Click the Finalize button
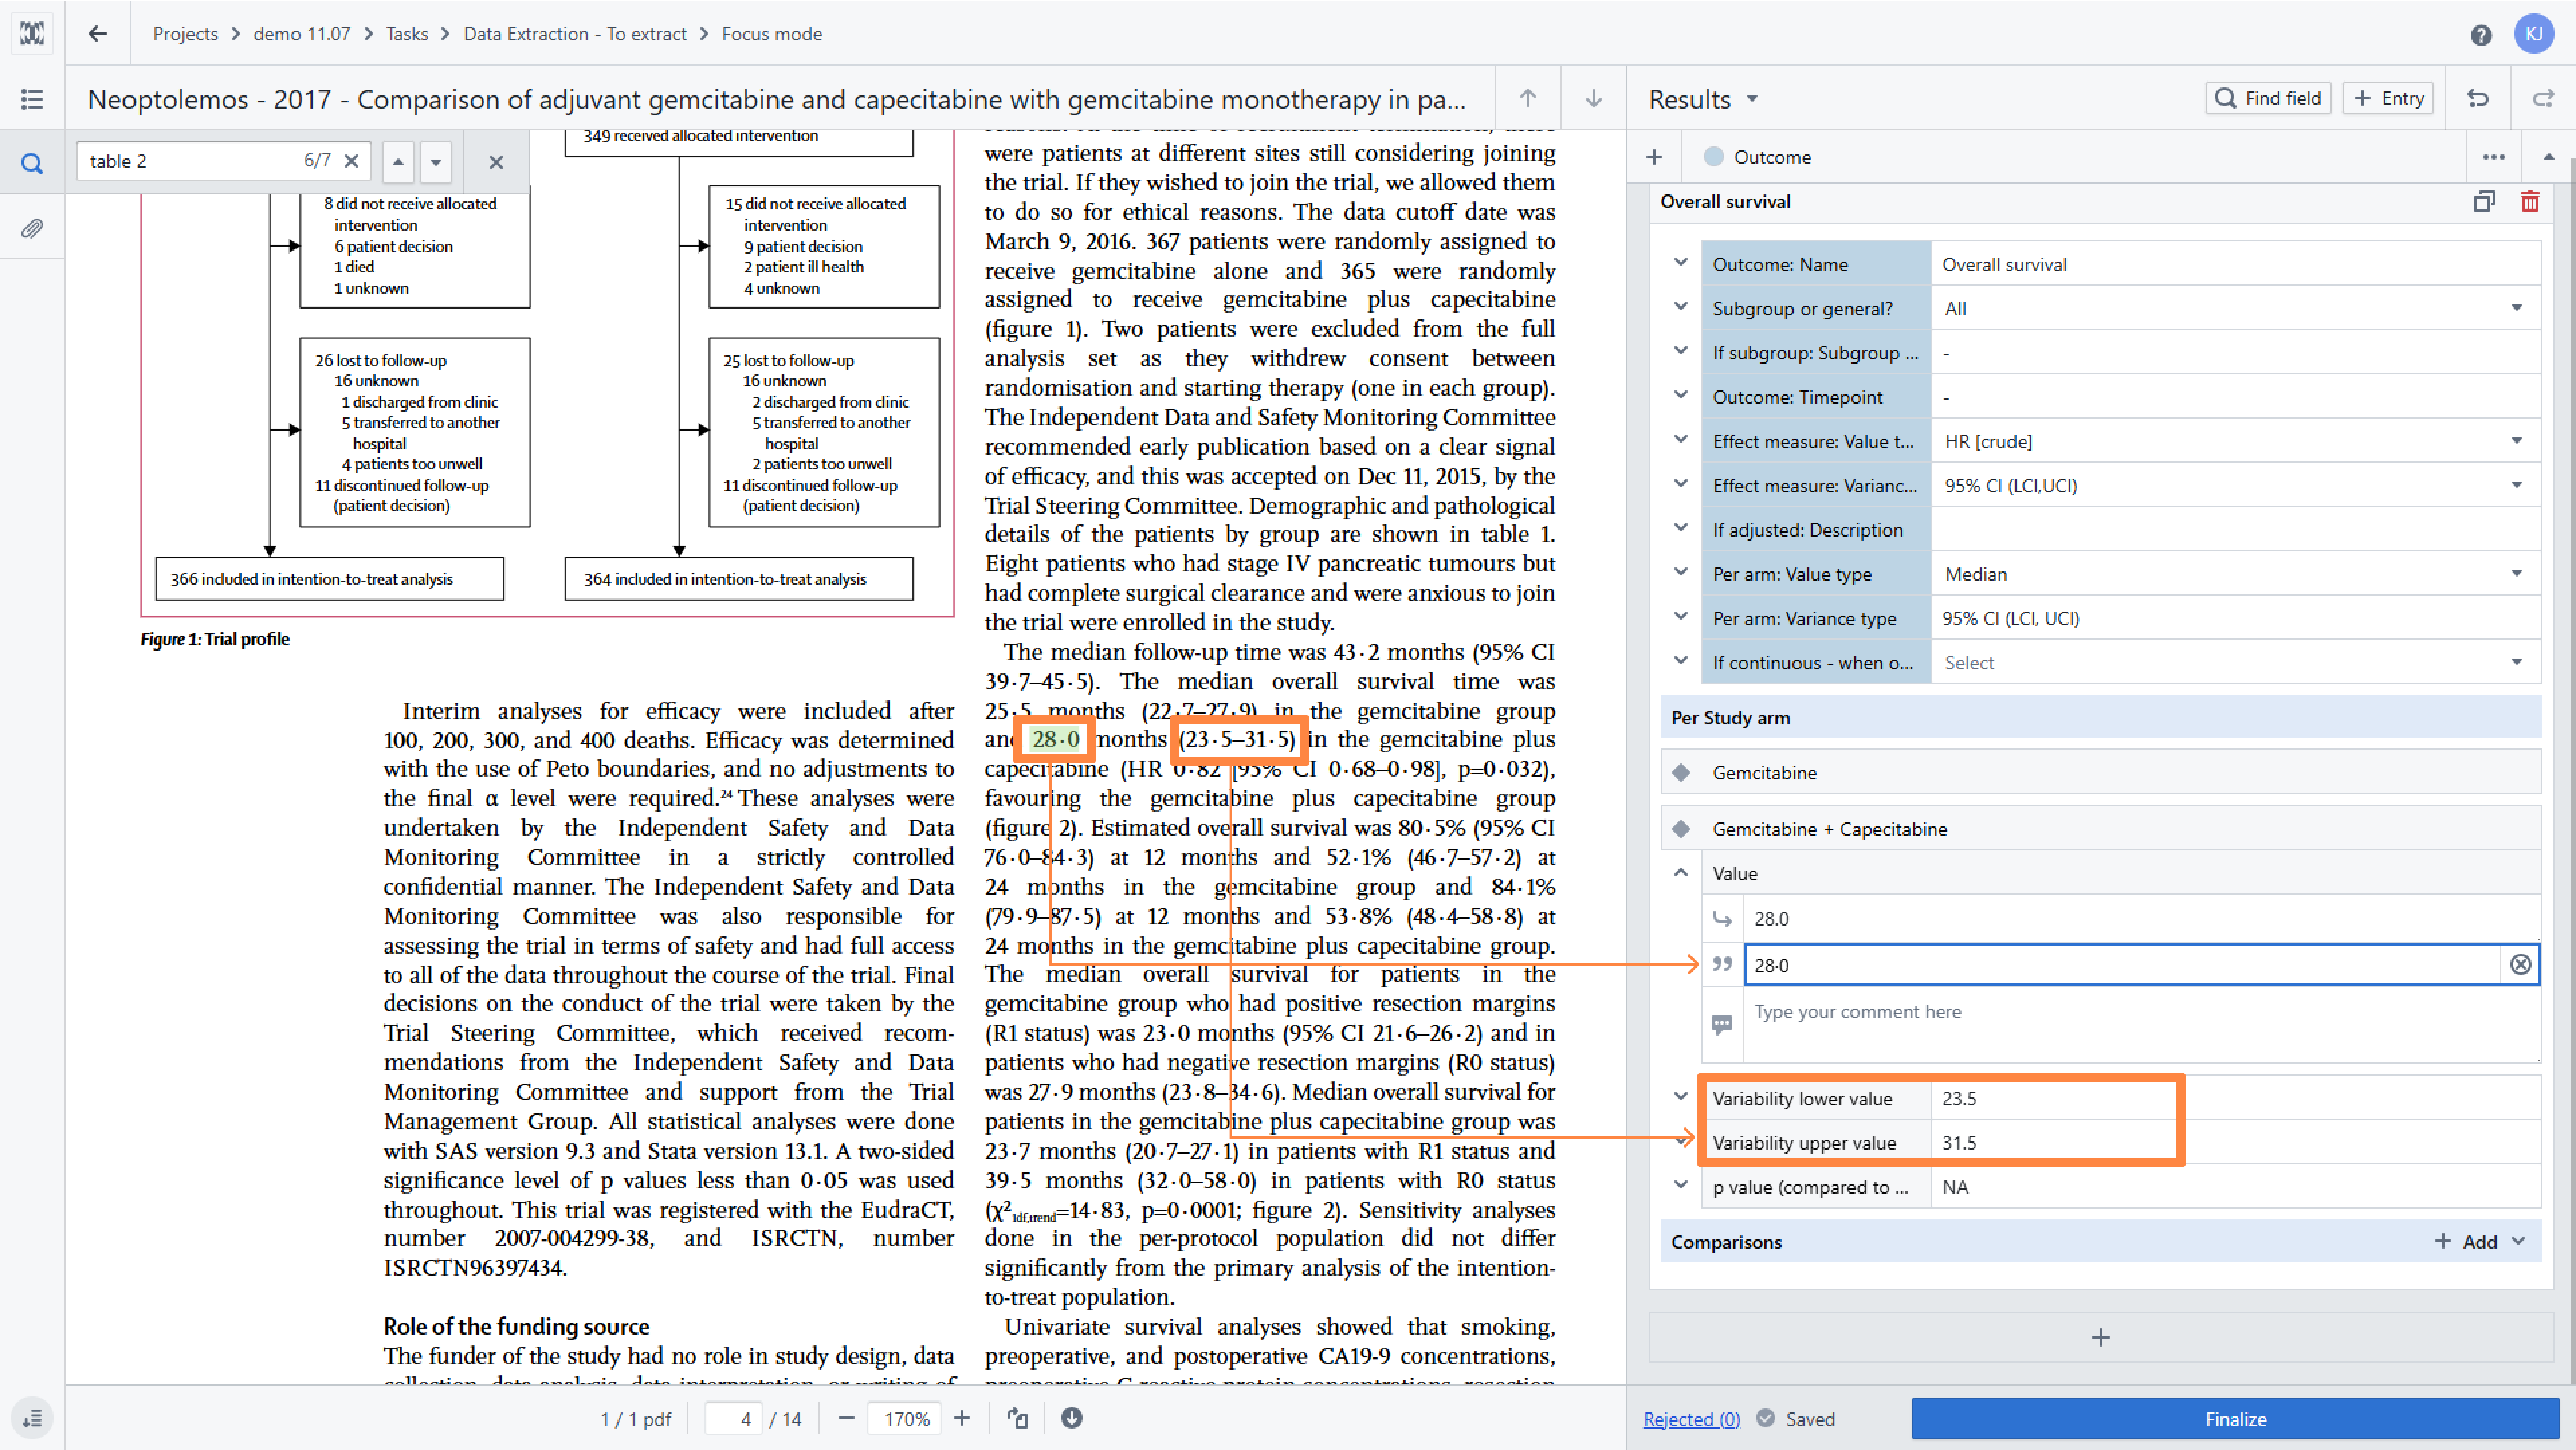Screen dimensions: 2576x1450 (x=2235, y=1418)
